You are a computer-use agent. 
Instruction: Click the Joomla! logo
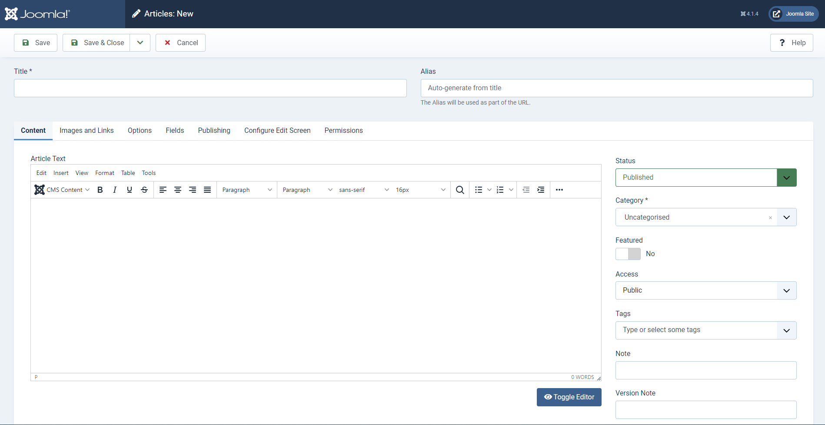[37, 14]
